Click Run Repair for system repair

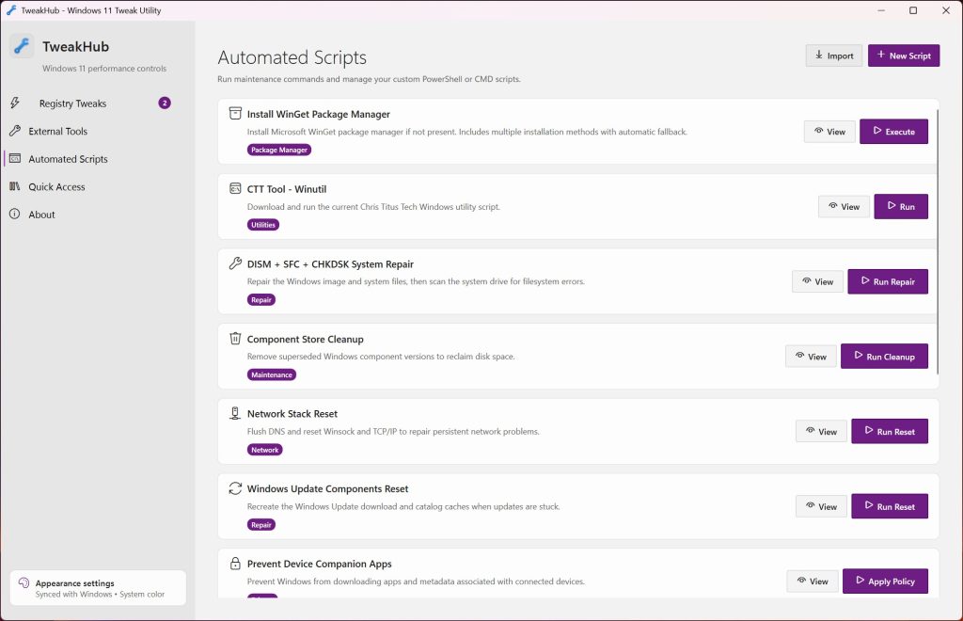pyautogui.click(x=888, y=281)
